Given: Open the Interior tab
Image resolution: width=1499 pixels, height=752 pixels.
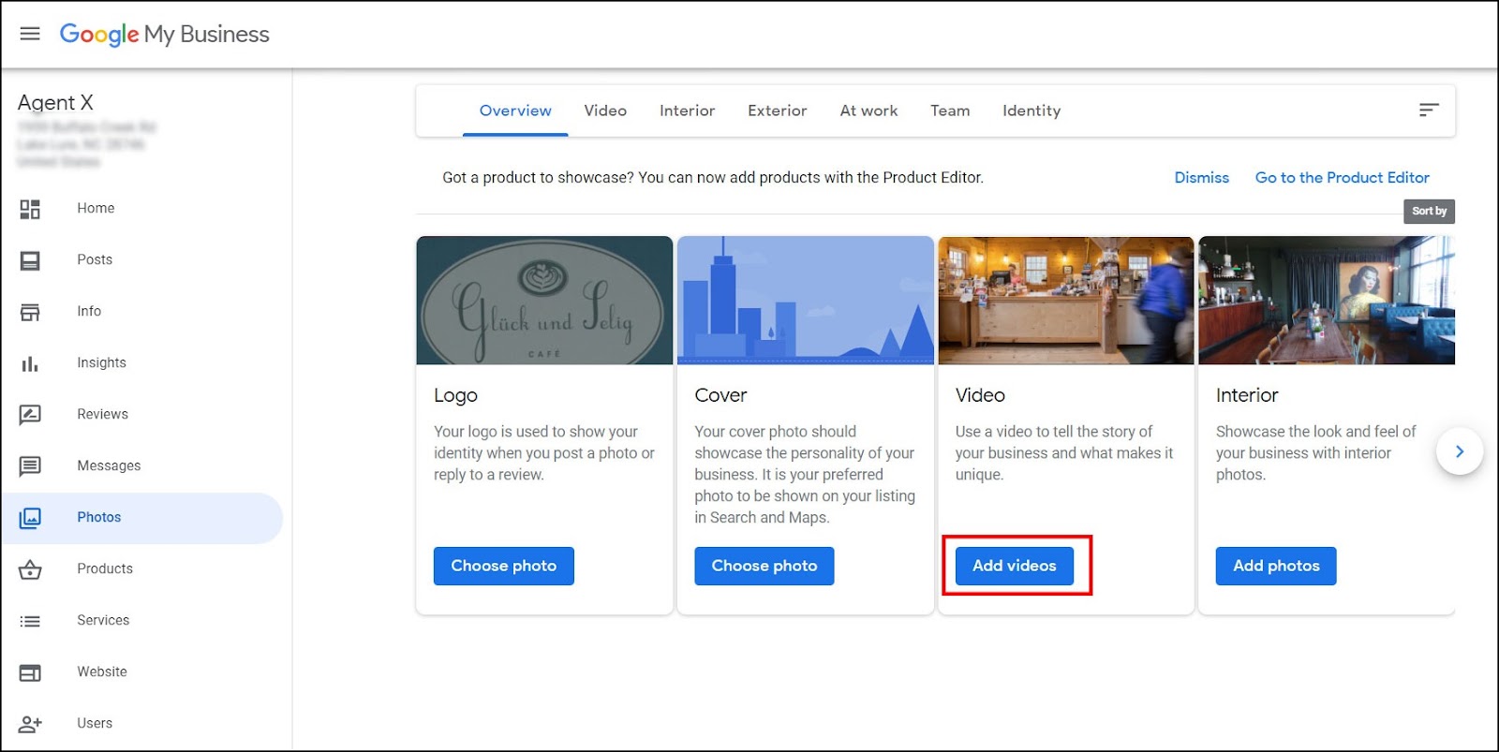Looking at the screenshot, I should (x=687, y=111).
